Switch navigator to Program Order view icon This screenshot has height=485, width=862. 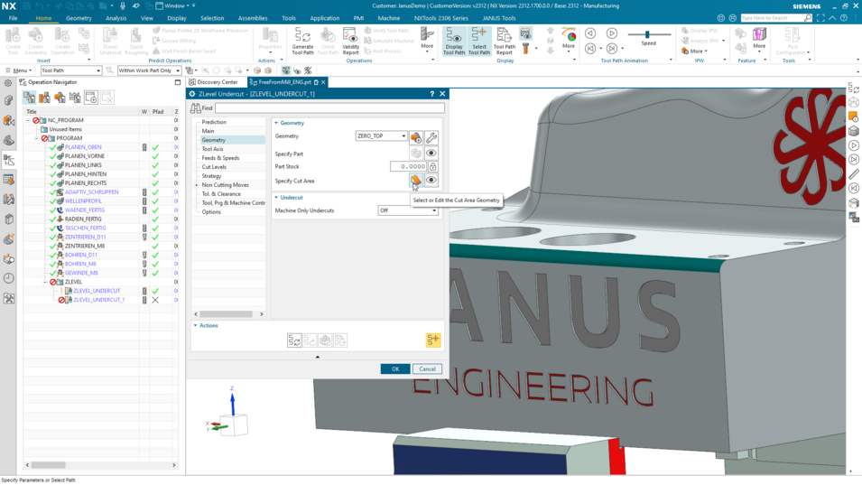coord(29,98)
